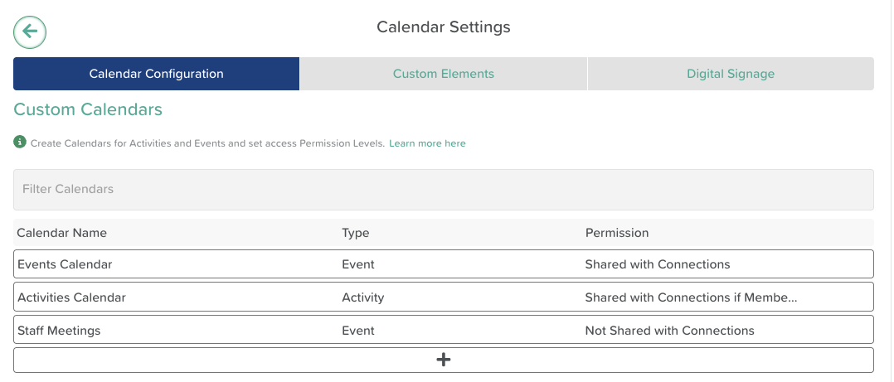The height and width of the screenshot is (382, 894).
Task: Click Event type in Staff Meetings row
Action: [357, 331]
